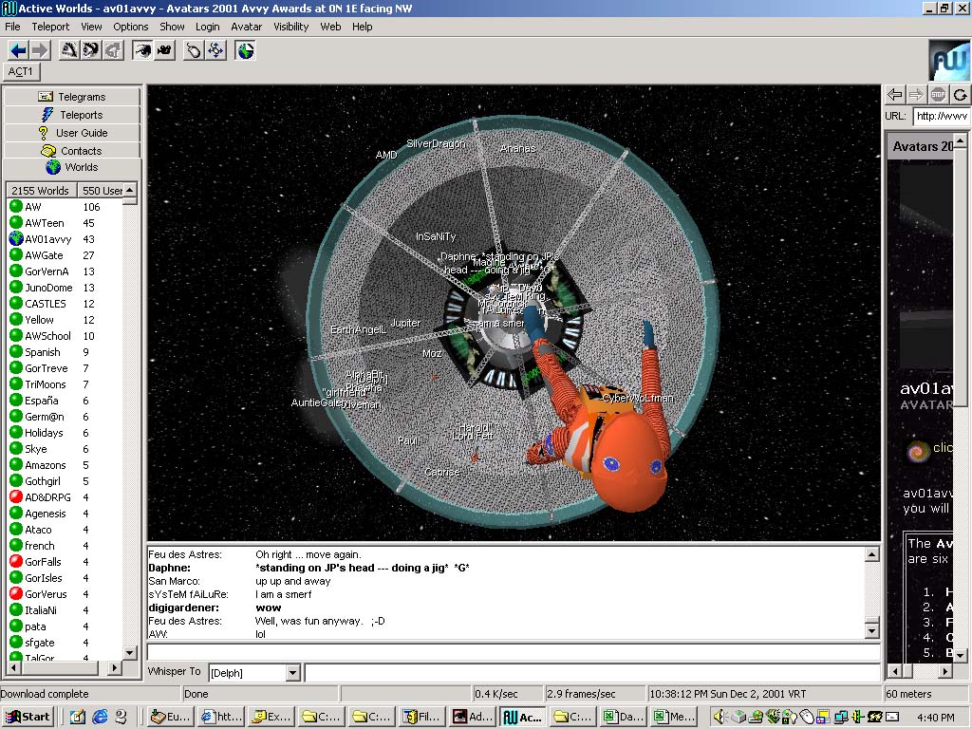The image size is (972, 729).
Task: Open the Whisper To dropdown
Action: pyautogui.click(x=292, y=672)
